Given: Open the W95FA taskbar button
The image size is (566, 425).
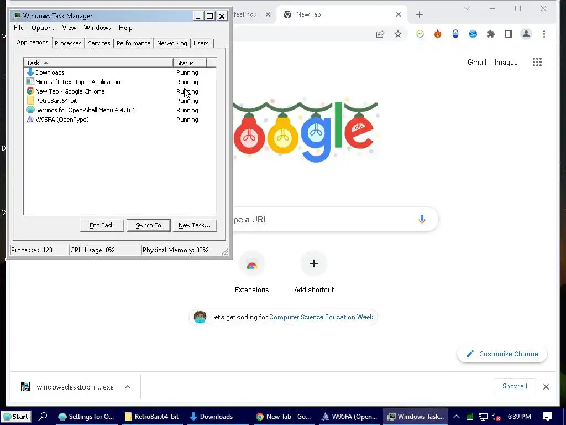Looking at the screenshot, I should 349,417.
